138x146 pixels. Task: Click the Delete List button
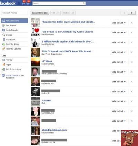pyautogui.click(x=69, y=13)
